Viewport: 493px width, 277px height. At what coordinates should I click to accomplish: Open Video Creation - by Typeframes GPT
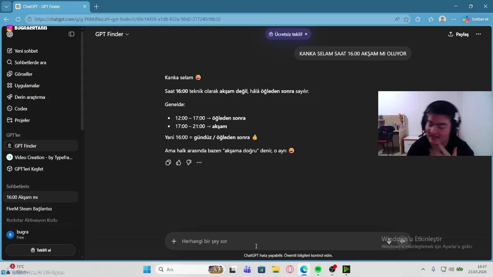coord(41,157)
